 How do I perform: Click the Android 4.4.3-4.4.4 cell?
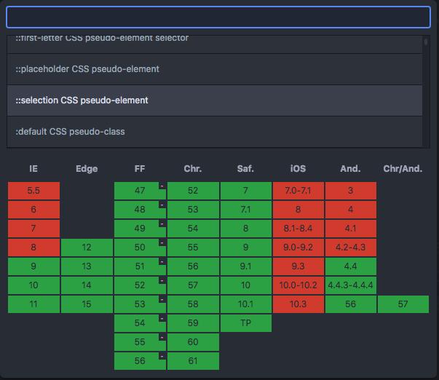click(x=351, y=285)
